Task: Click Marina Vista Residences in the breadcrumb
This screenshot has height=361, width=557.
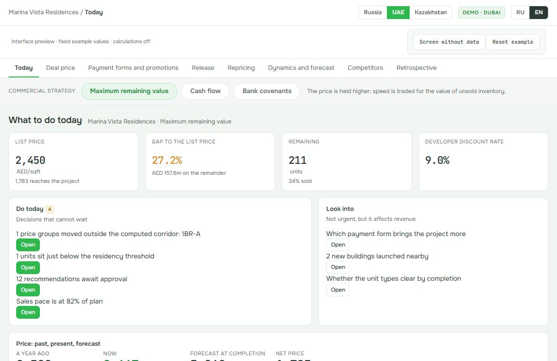Action: (x=43, y=12)
